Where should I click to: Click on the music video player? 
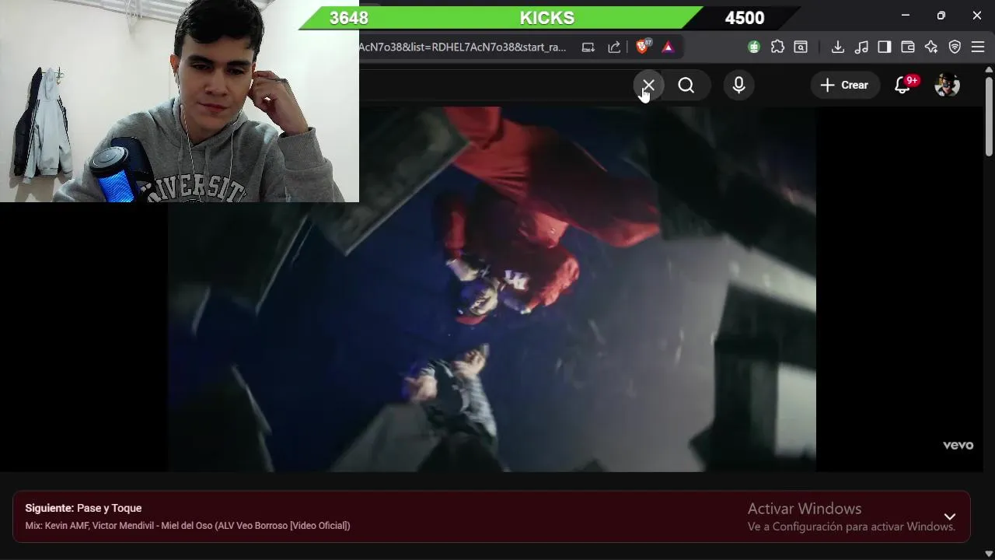[492, 289]
